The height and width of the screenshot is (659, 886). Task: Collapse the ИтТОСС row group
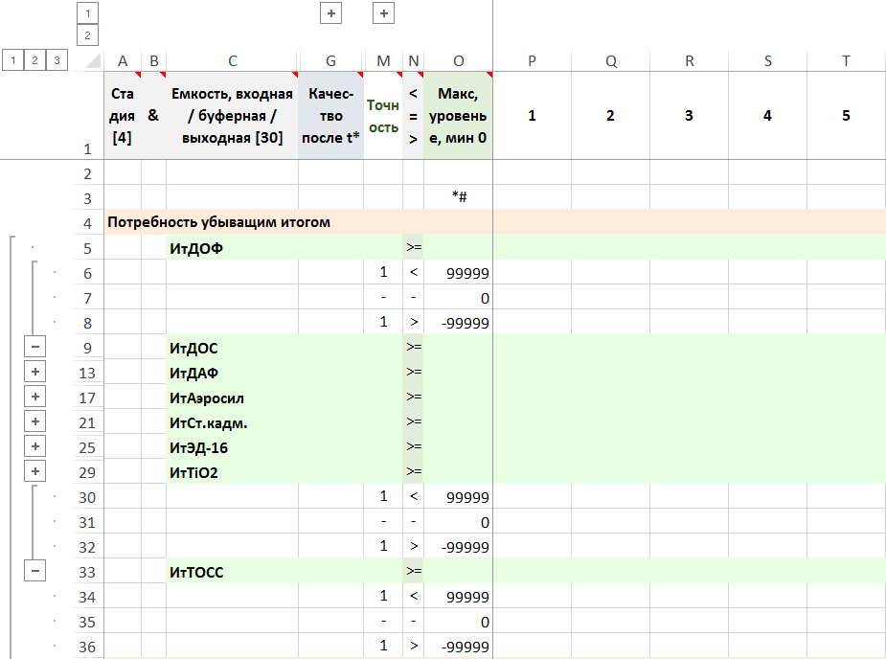pyautogui.click(x=34, y=571)
